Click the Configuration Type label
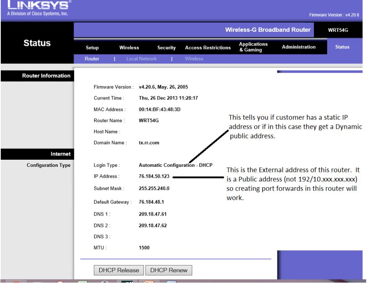Image resolution: width=367 pixels, height=283 pixels. pos(49,165)
